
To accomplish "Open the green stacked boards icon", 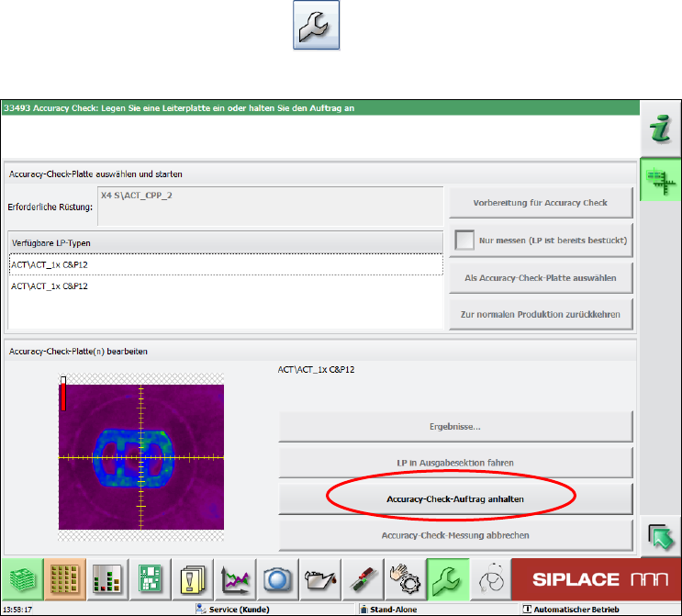I will pyautogui.click(x=23, y=579).
